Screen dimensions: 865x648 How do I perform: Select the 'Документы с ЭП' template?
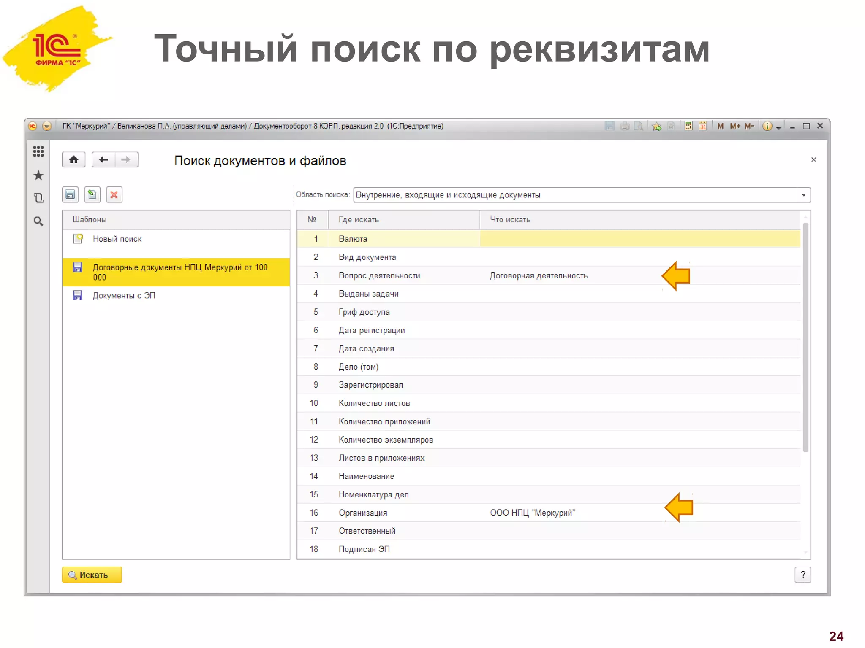[176, 296]
